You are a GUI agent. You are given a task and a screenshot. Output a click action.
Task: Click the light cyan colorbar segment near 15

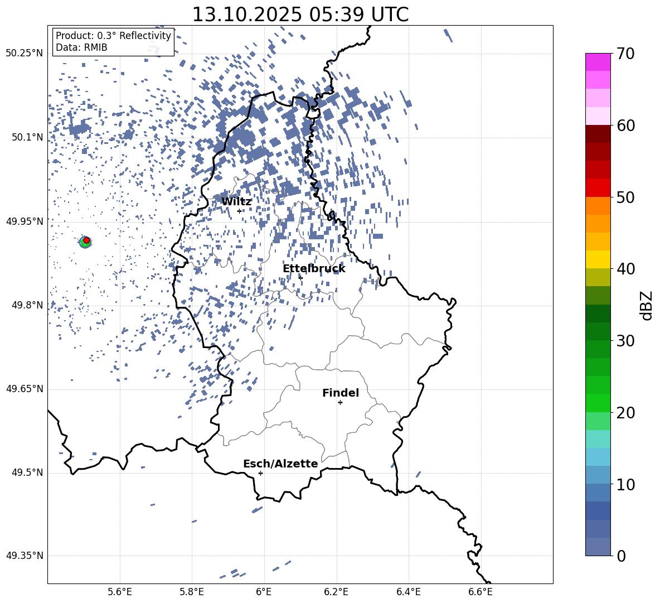[x=598, y=439]
